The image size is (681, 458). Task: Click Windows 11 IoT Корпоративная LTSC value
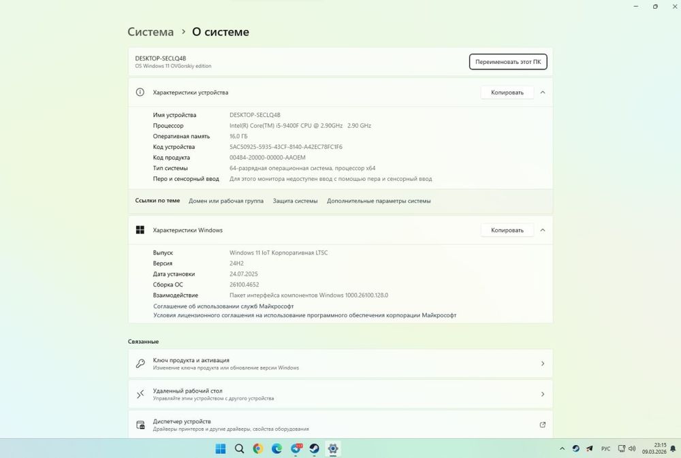[279, 252]
